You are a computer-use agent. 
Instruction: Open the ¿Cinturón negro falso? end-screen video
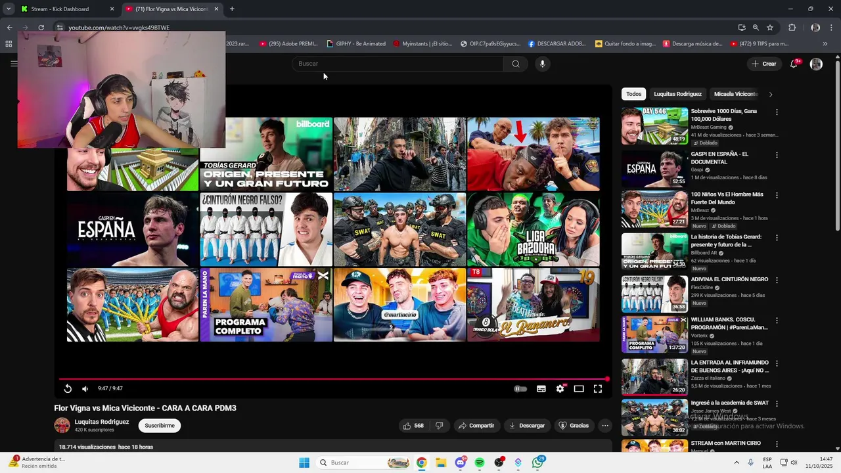tap(266, 229)
